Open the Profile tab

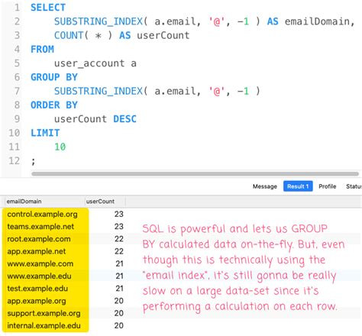pyautogui.click(x=328, y=186)
